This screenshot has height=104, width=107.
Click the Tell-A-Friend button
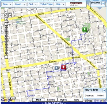click(x=46, y=4)
